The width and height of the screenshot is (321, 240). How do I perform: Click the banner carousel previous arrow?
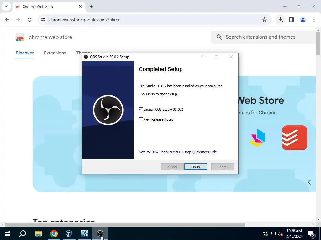tap(309, 182)
